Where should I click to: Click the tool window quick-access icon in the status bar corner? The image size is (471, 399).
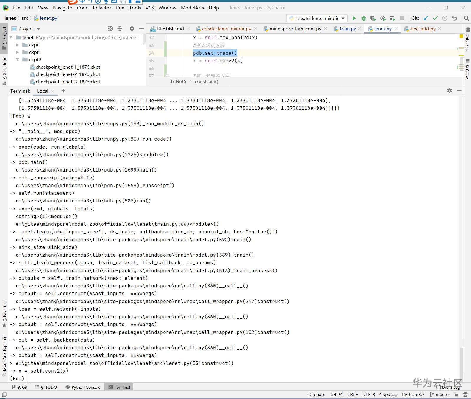point(4,394)
